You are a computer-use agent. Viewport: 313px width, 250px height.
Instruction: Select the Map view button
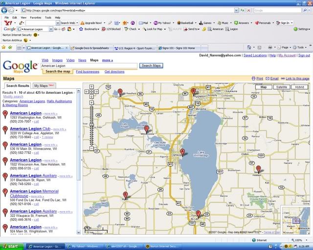pos(264,87)
